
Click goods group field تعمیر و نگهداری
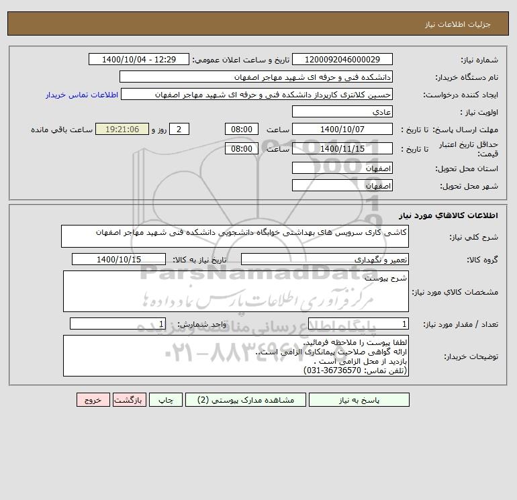coord(325,259)
